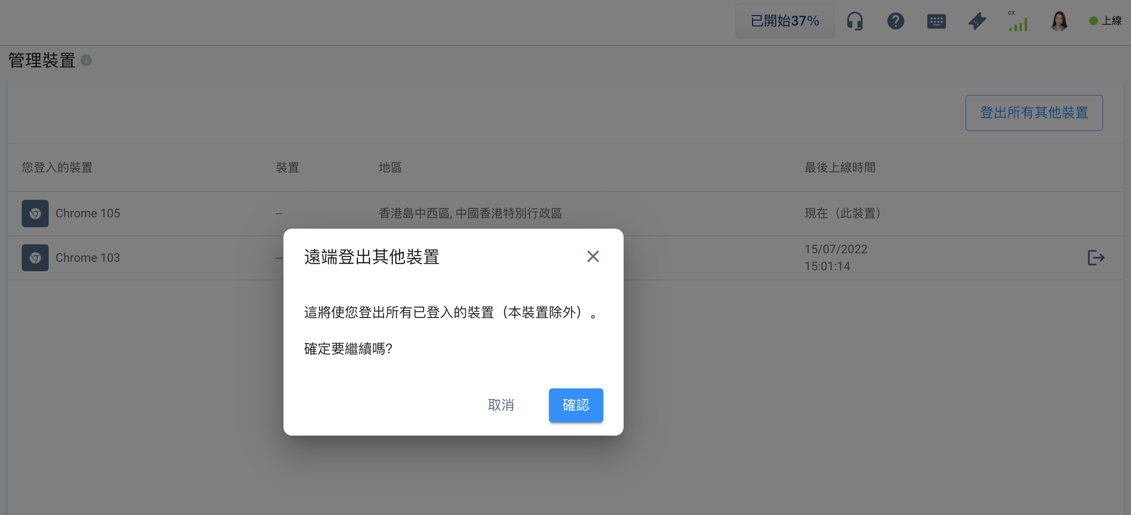Viewport: 1131px width, 515px height.
Task: Open the user profile avatar
Action: [x=1059, y=21]
